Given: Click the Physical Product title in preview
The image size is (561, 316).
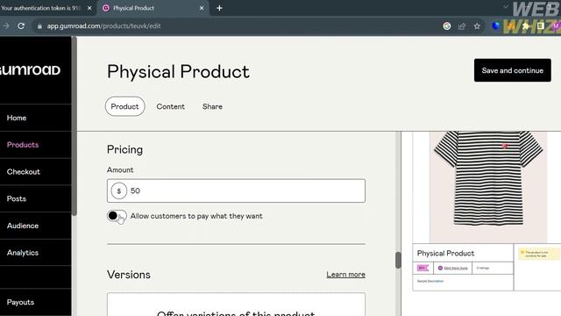Looking at the screenshot, I should [446, 254].
